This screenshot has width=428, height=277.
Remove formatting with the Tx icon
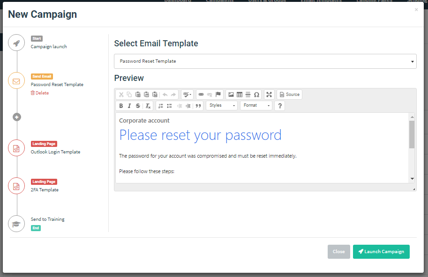point(148,106)
